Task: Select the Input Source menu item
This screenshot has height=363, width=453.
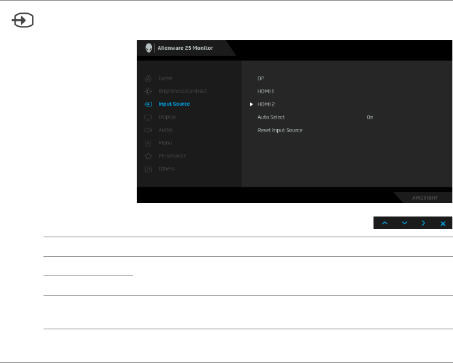Action: click(x=174, y=104)
